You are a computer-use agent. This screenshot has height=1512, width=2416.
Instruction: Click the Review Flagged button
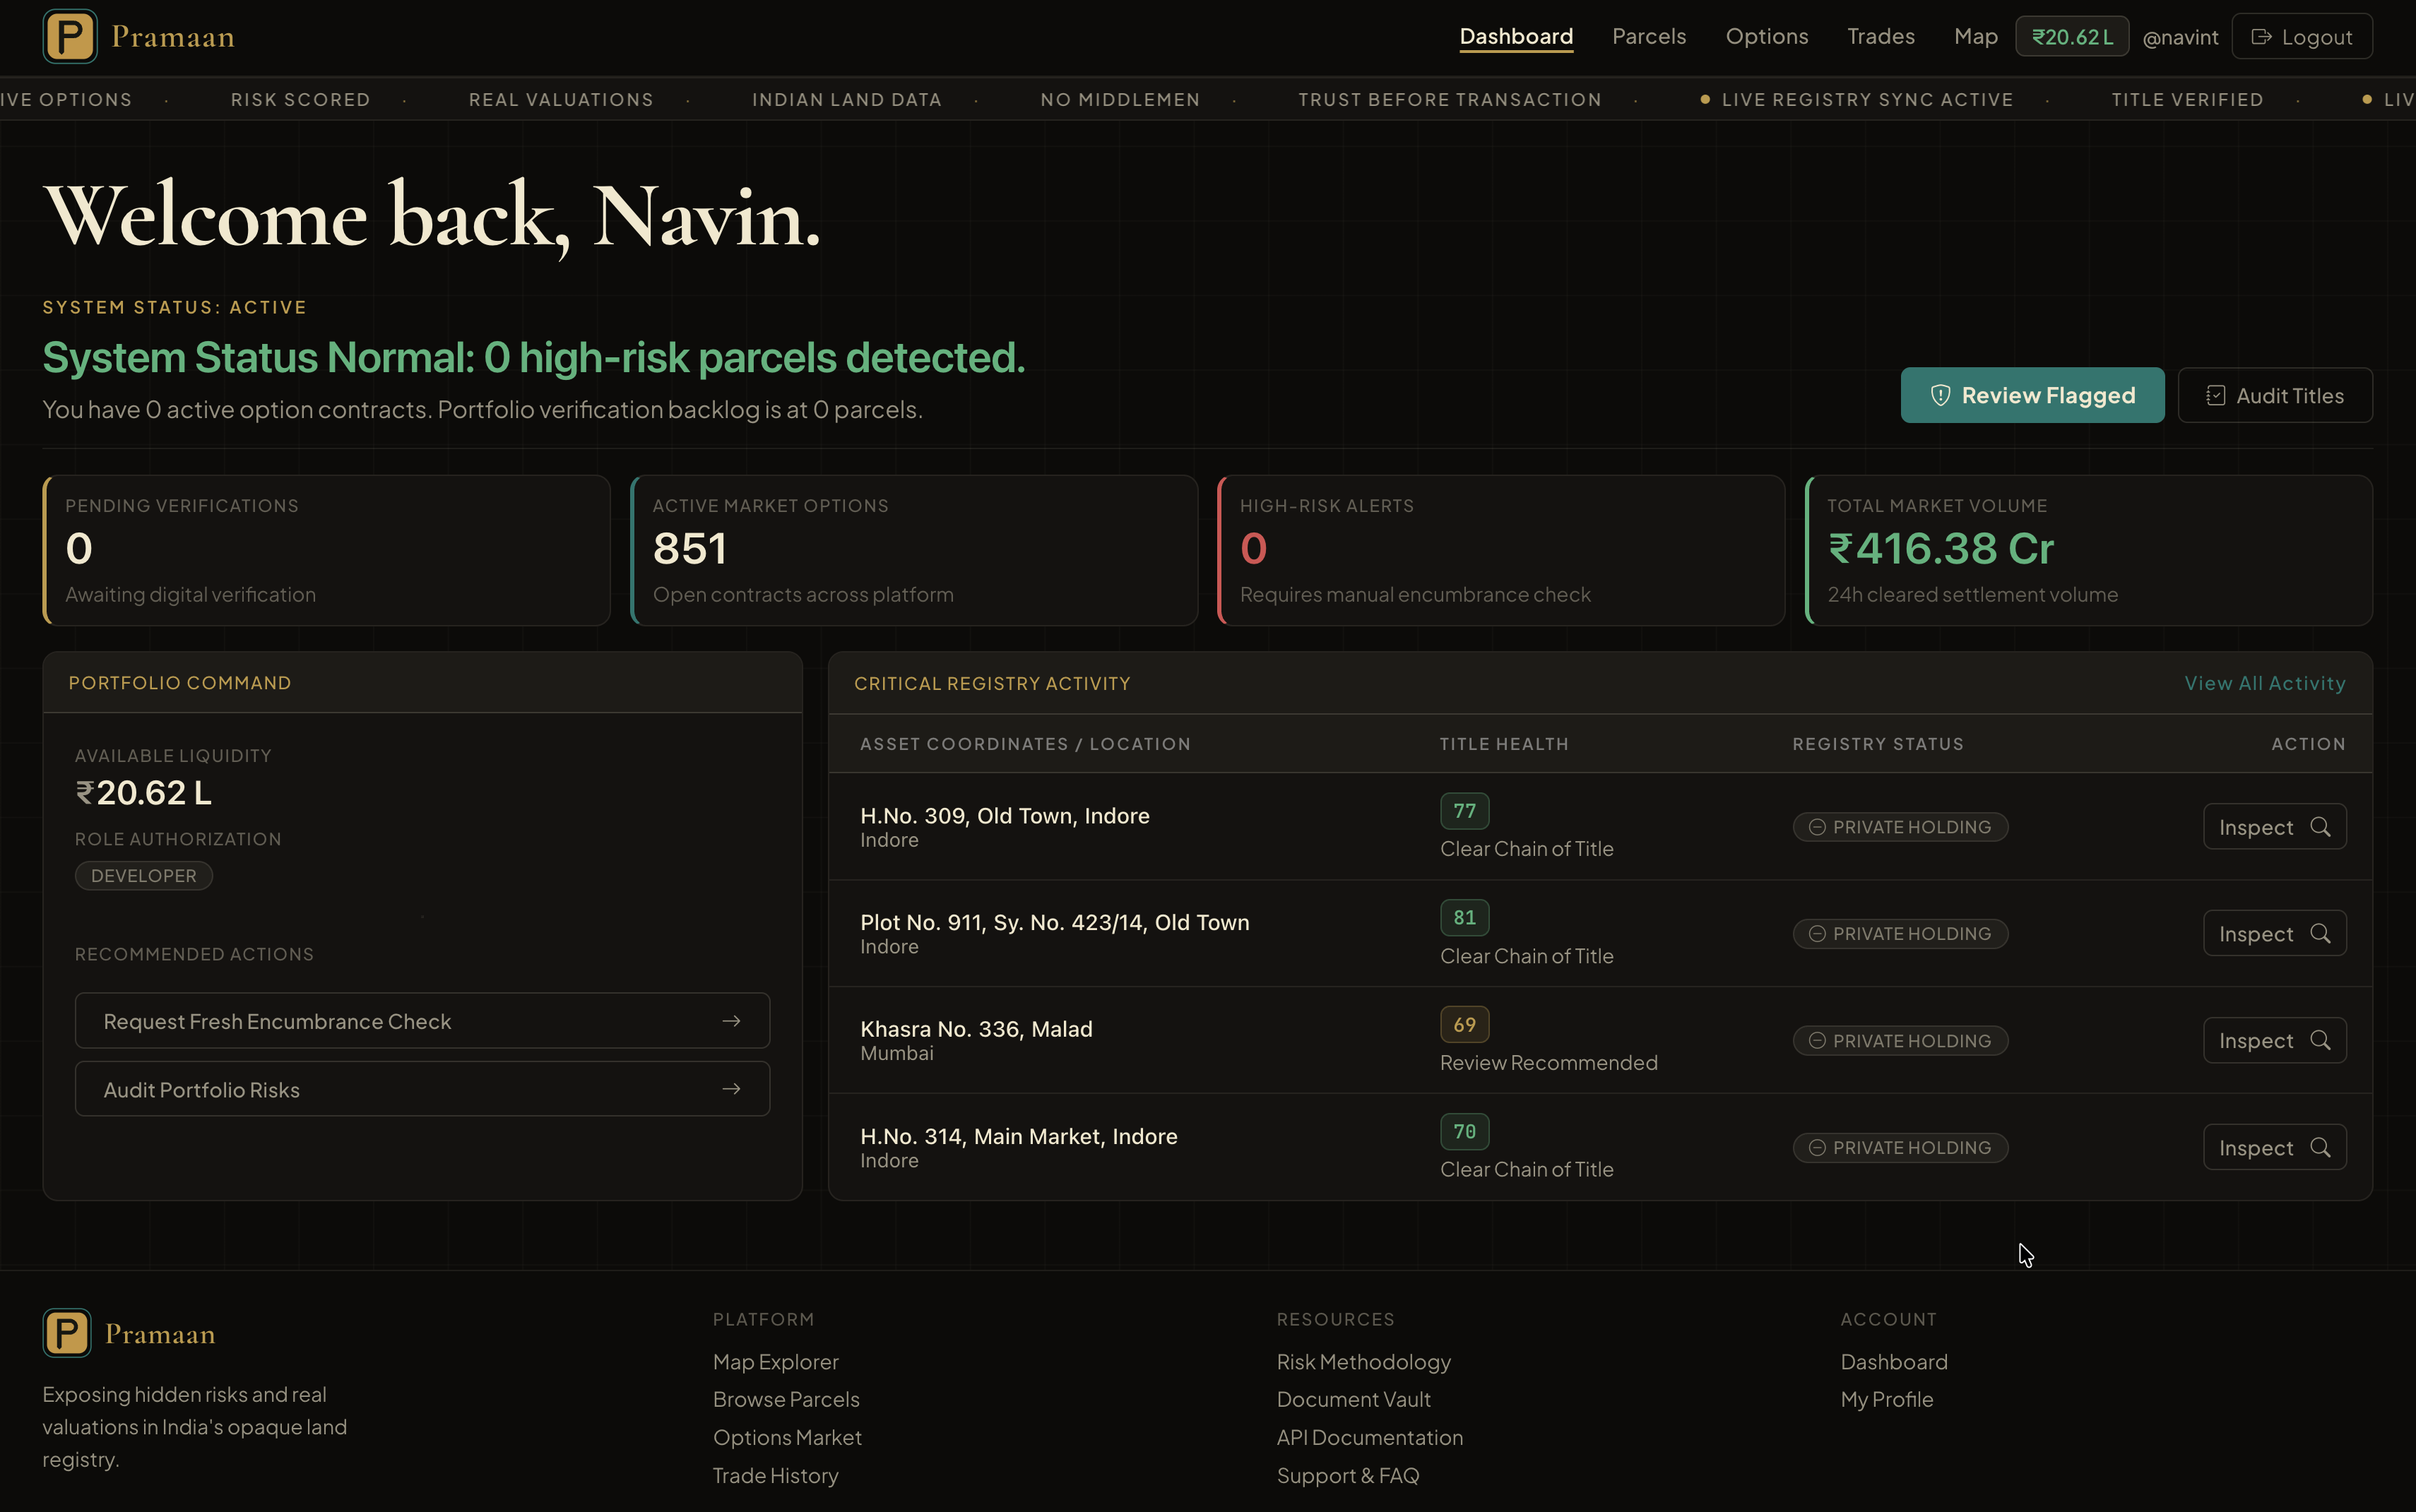click(x=2032, y=395)
